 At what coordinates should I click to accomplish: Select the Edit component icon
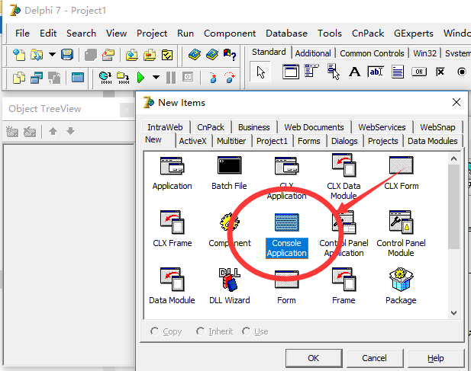pyautogui.click(x=376, y=72)
